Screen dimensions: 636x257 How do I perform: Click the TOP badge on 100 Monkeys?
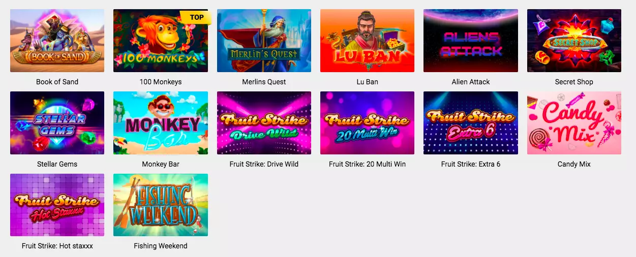[196, 17]
